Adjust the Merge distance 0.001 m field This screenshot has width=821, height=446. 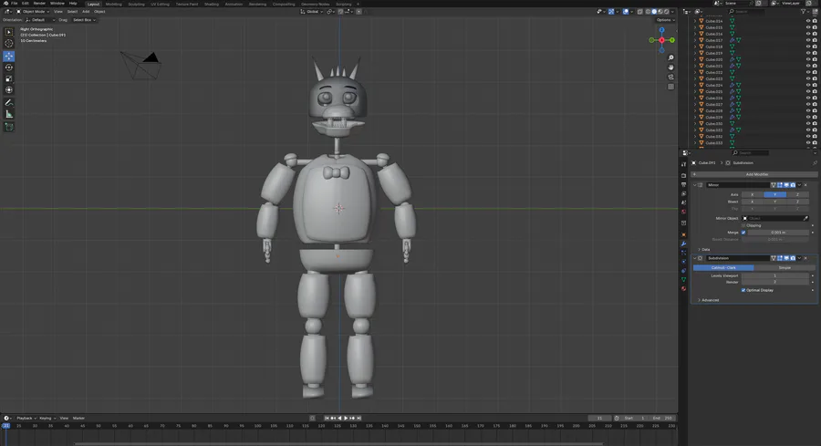778,233
